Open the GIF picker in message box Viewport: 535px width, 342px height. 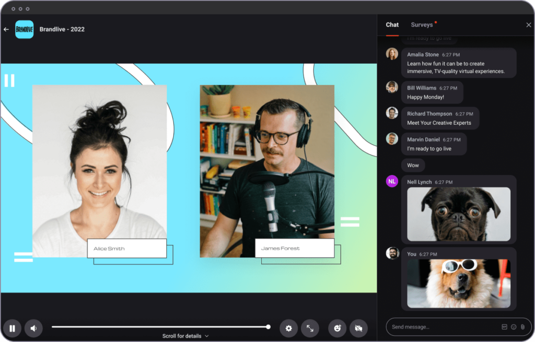tap(504, 327)
